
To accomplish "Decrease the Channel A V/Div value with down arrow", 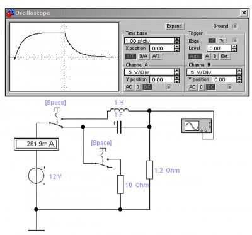I will click(x=177, y=74).
